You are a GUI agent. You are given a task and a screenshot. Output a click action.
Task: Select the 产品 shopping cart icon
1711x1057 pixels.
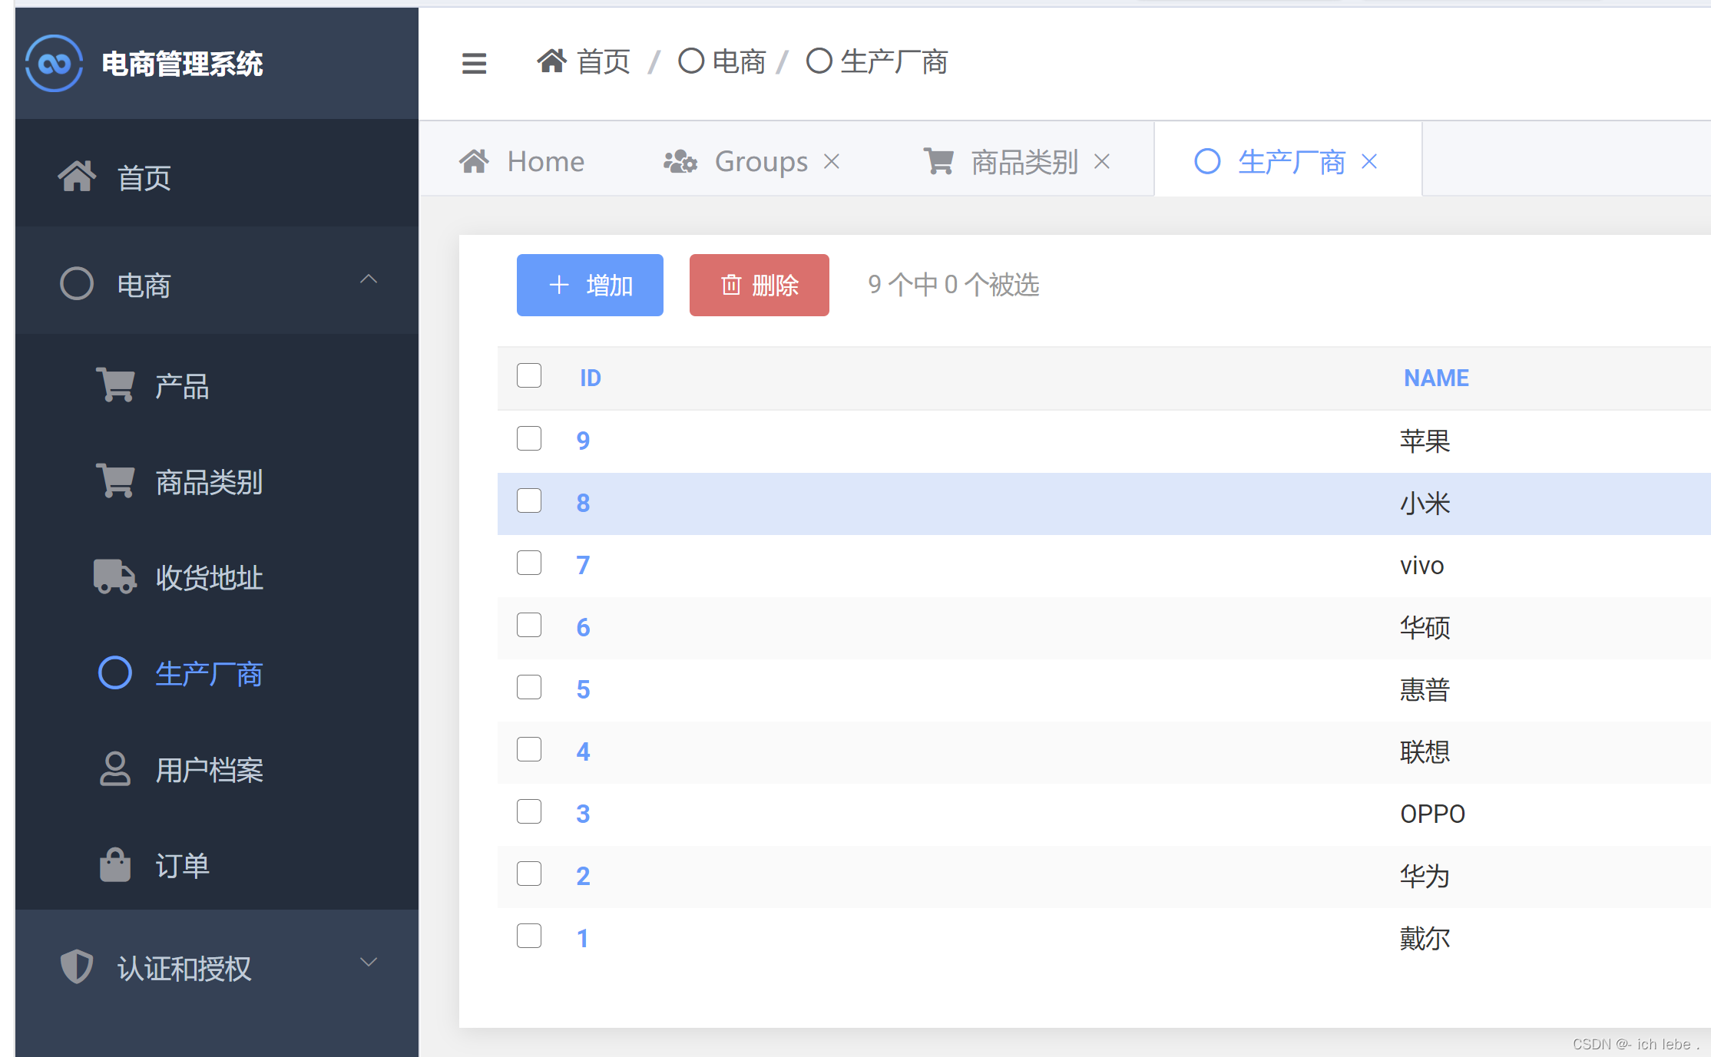point(115,385)
